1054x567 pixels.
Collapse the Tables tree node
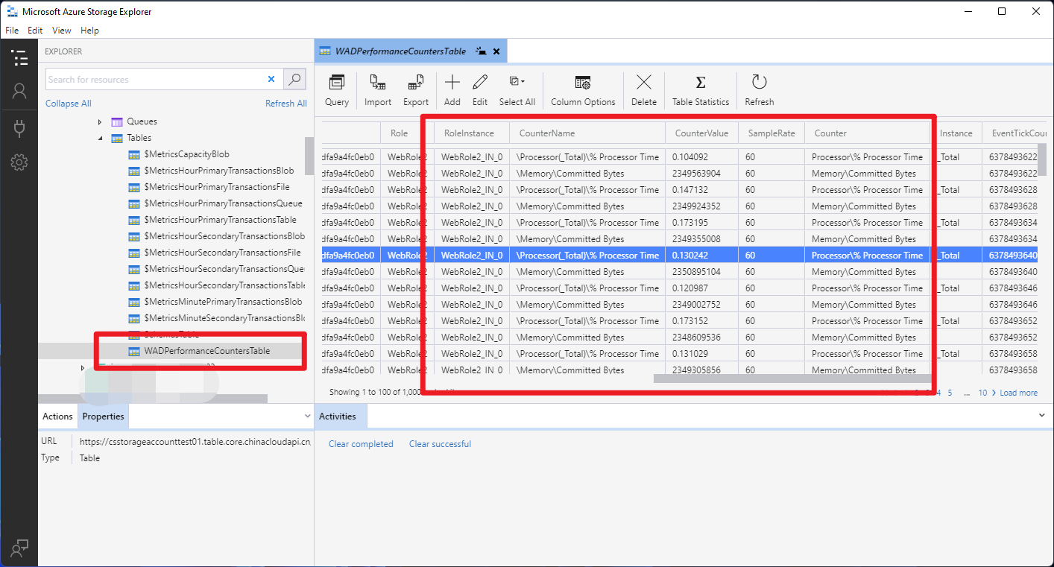tap(101, 138)
